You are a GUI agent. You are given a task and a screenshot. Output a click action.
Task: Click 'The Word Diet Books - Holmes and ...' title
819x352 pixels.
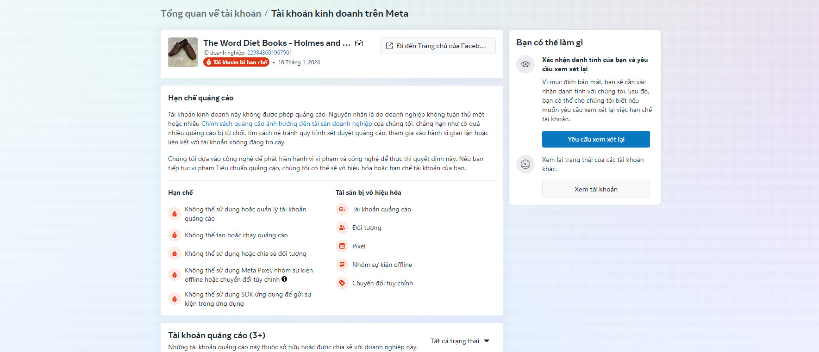coord(277,43)
